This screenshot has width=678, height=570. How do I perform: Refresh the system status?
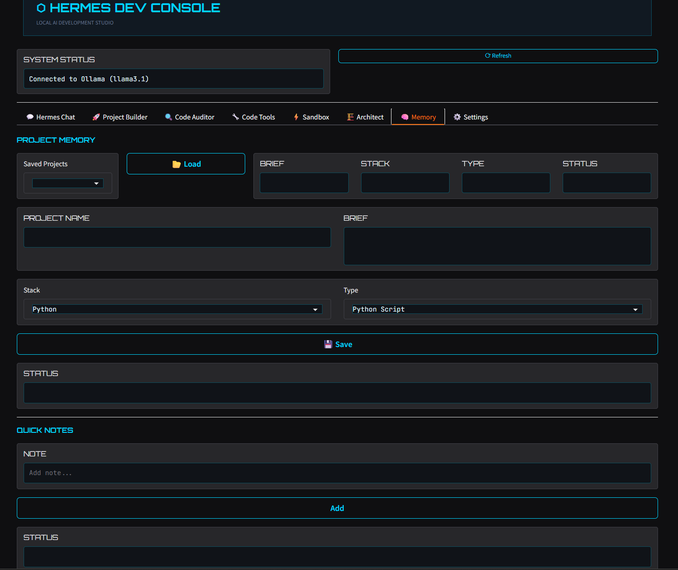click(x=498, y=56)
